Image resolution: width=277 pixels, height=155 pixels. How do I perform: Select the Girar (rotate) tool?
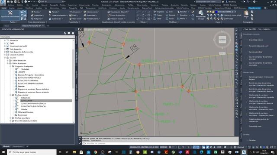pyautogui.click(x=169, y=12)
